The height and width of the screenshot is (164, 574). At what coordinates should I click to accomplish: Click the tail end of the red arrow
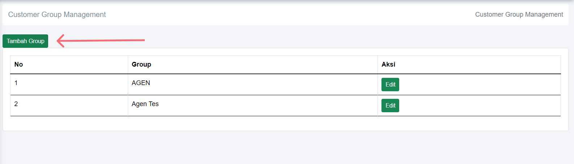[143, 40]
